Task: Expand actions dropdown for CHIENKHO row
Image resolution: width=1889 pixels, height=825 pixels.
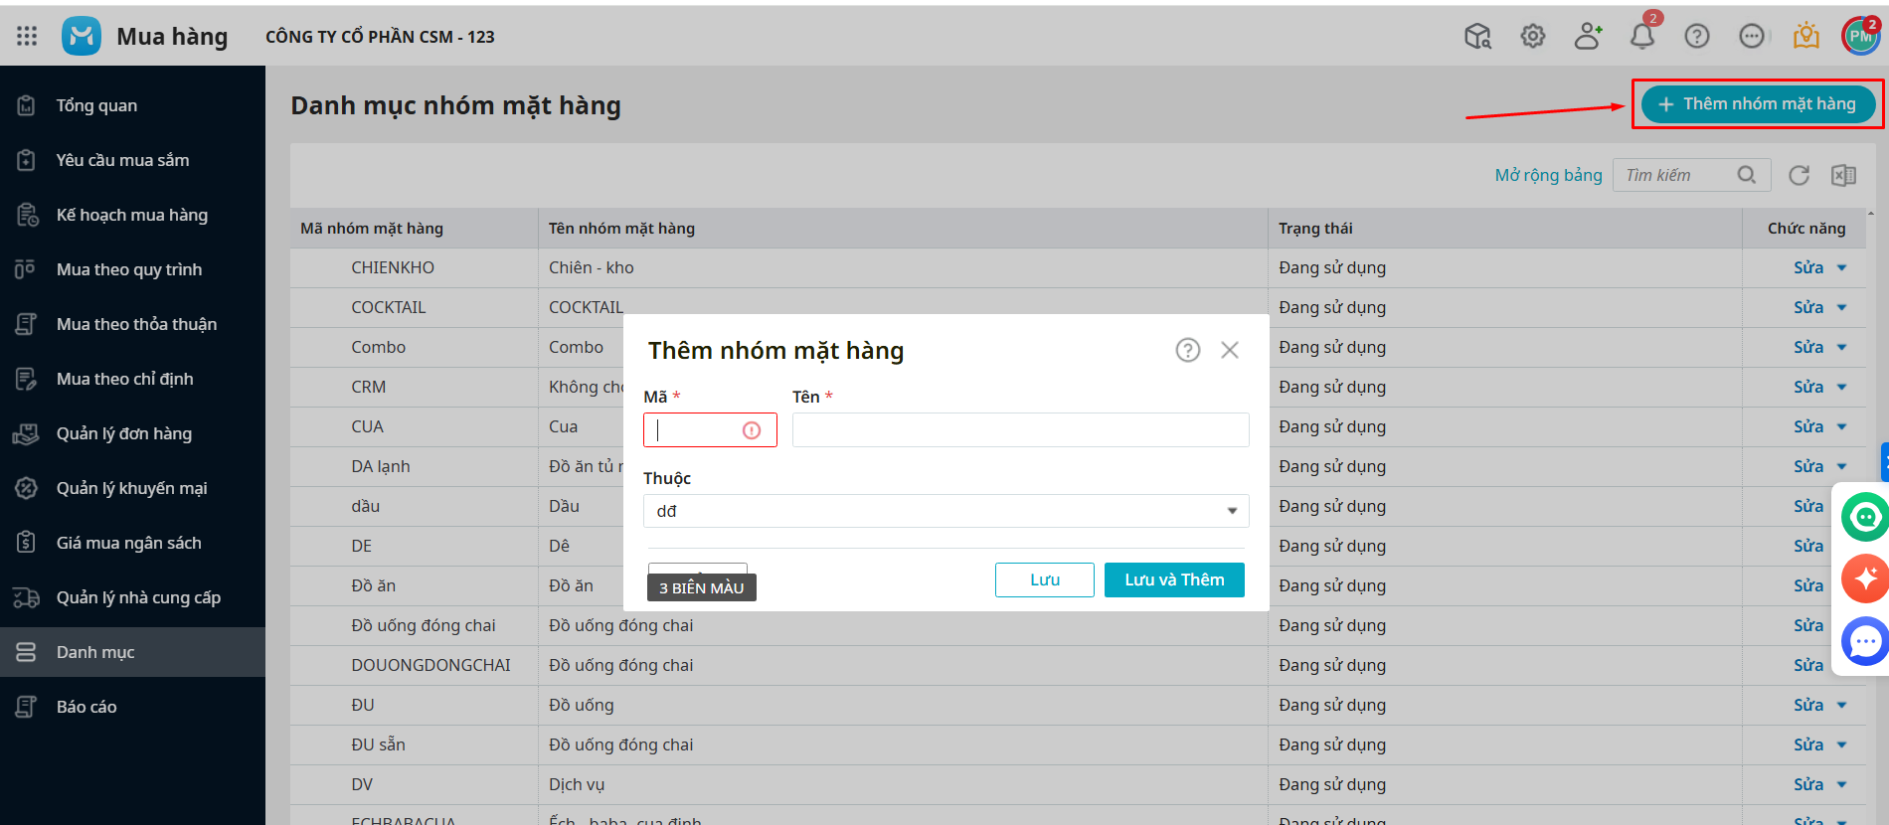Action: [x=1841, y=267]
